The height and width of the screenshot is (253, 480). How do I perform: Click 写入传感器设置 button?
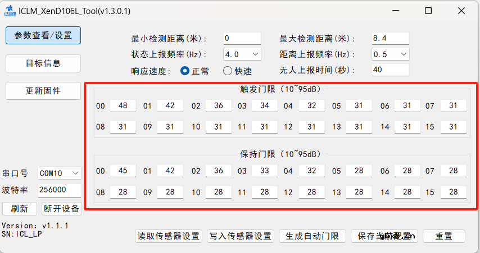pos(241,236)
